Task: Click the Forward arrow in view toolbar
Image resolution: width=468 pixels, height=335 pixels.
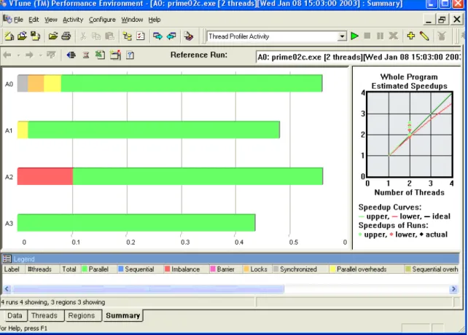Action: pos(29,55)
